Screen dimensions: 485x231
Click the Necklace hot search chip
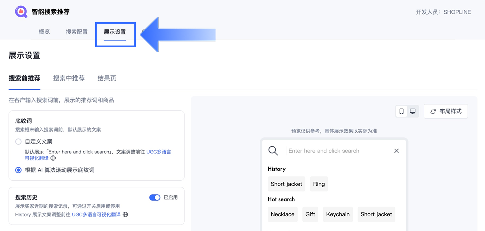[x=282, y=214]
